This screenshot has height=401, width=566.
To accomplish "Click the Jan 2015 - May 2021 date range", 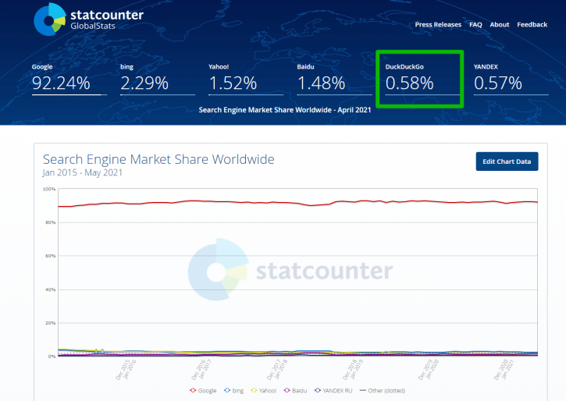I will (82, 172).
